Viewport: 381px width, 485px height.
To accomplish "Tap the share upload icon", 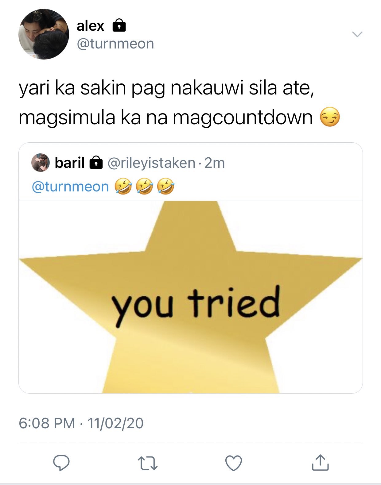I will click(320, 462).
